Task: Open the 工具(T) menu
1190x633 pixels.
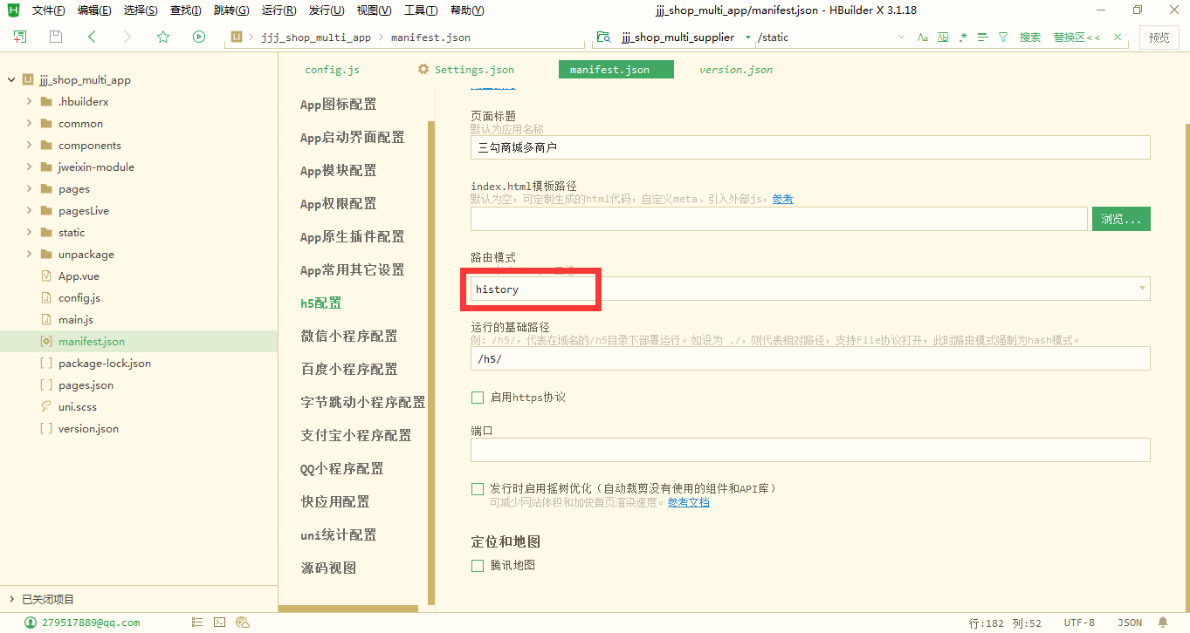Action: coord(421,10)
